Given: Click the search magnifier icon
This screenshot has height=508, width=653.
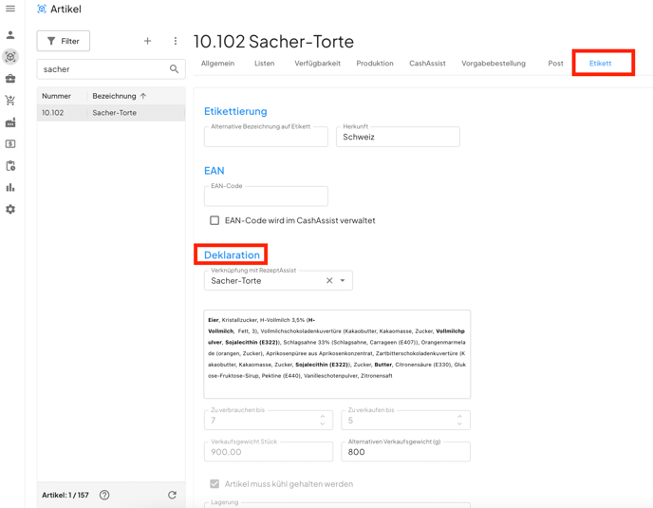Looking at the screenshot, I should click(174, 69).
